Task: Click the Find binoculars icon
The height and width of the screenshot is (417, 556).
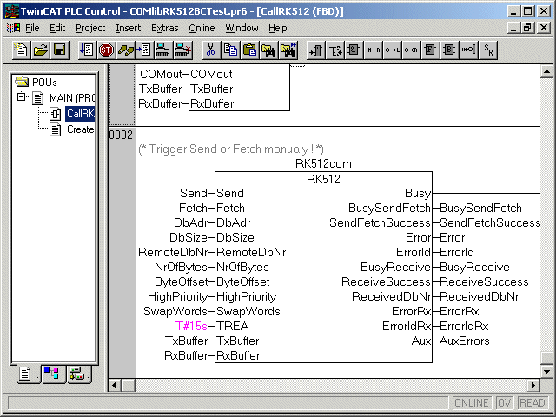Action: (268, 50)
